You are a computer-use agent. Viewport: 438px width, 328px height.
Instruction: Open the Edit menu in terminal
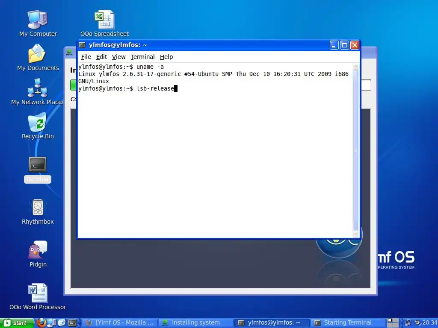[x=101, y=57]
